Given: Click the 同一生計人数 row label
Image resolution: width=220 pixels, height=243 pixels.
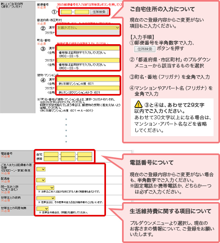Looking at the screenshot, I should point(10,188).
